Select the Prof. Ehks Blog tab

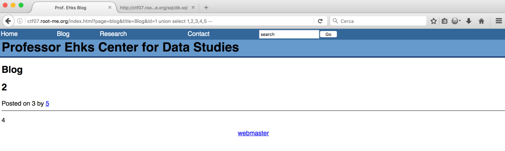point(70,8)
